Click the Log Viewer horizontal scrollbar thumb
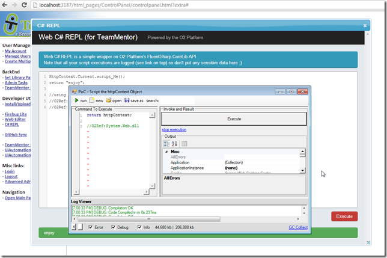 [149, 219]
